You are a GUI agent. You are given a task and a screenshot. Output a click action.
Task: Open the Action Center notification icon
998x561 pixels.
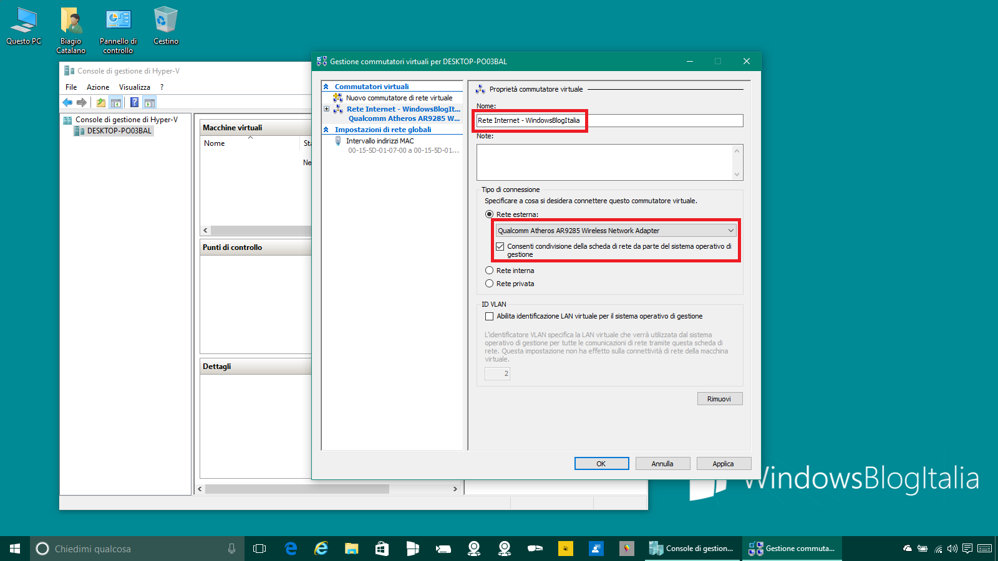tap(967, 549)
